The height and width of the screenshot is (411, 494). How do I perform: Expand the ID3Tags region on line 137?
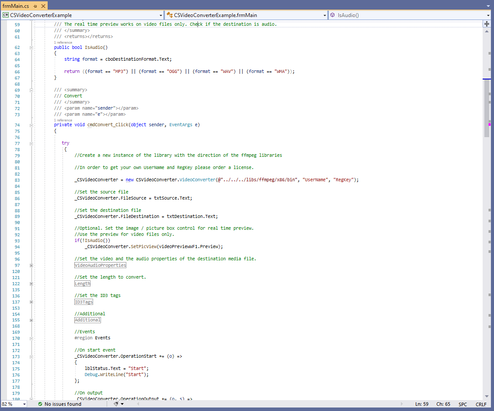tap(31, 302)
